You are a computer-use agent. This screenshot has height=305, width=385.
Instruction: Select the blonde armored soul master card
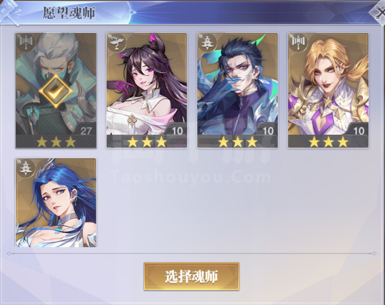click(329, 90)
